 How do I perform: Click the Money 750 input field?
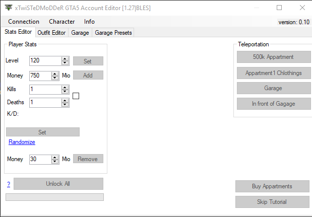(x=40, y=76)
